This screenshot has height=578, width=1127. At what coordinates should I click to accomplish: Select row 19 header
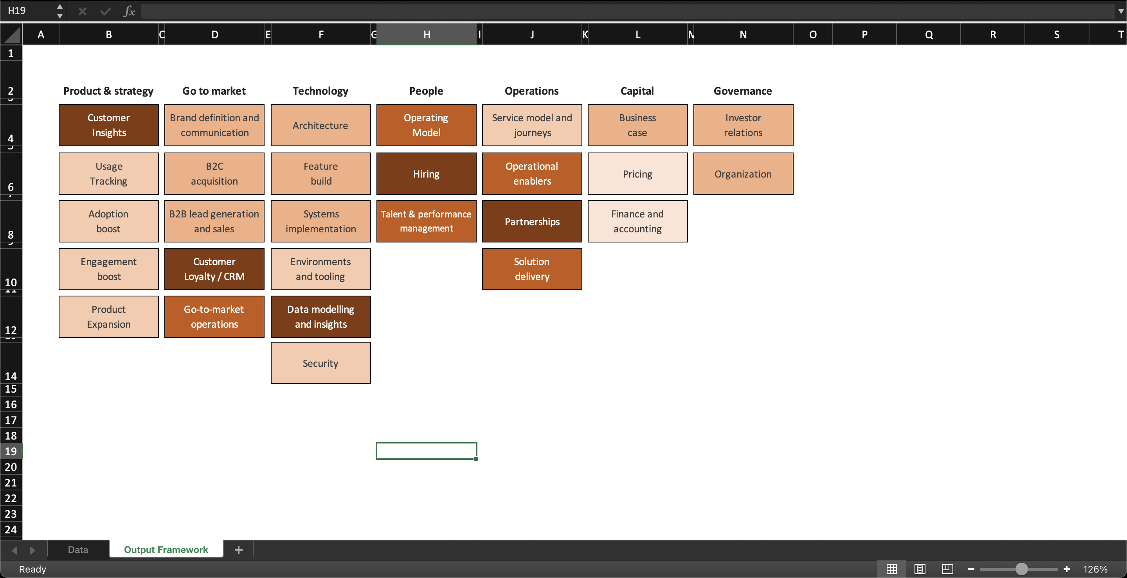pos(11,451)
